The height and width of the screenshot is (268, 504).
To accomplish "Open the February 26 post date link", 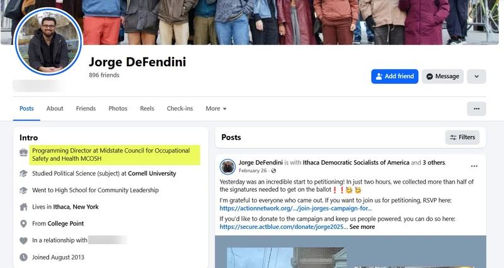I will [253, 170].
